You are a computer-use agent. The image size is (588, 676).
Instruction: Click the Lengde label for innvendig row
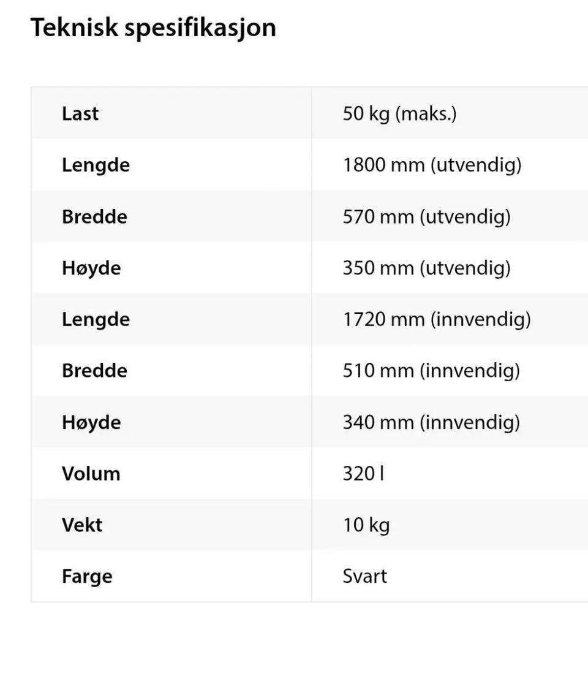(x=96, y=320)
